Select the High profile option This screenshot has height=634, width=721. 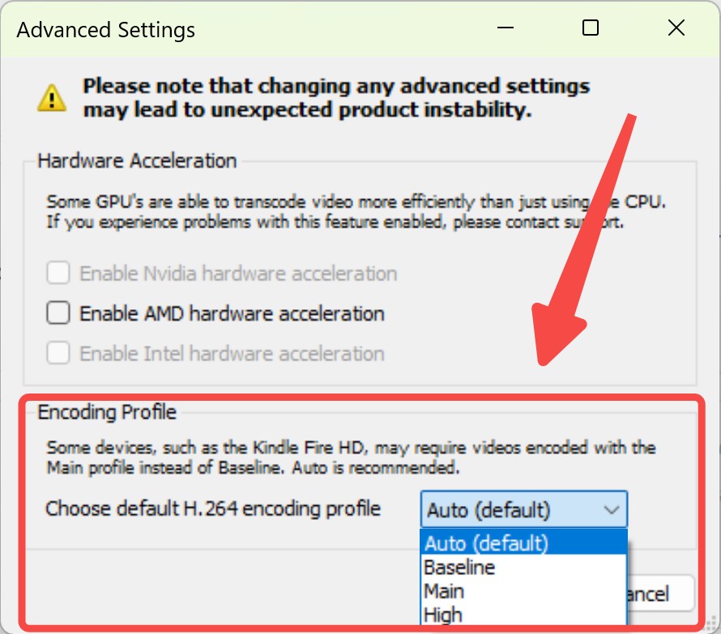523,615
